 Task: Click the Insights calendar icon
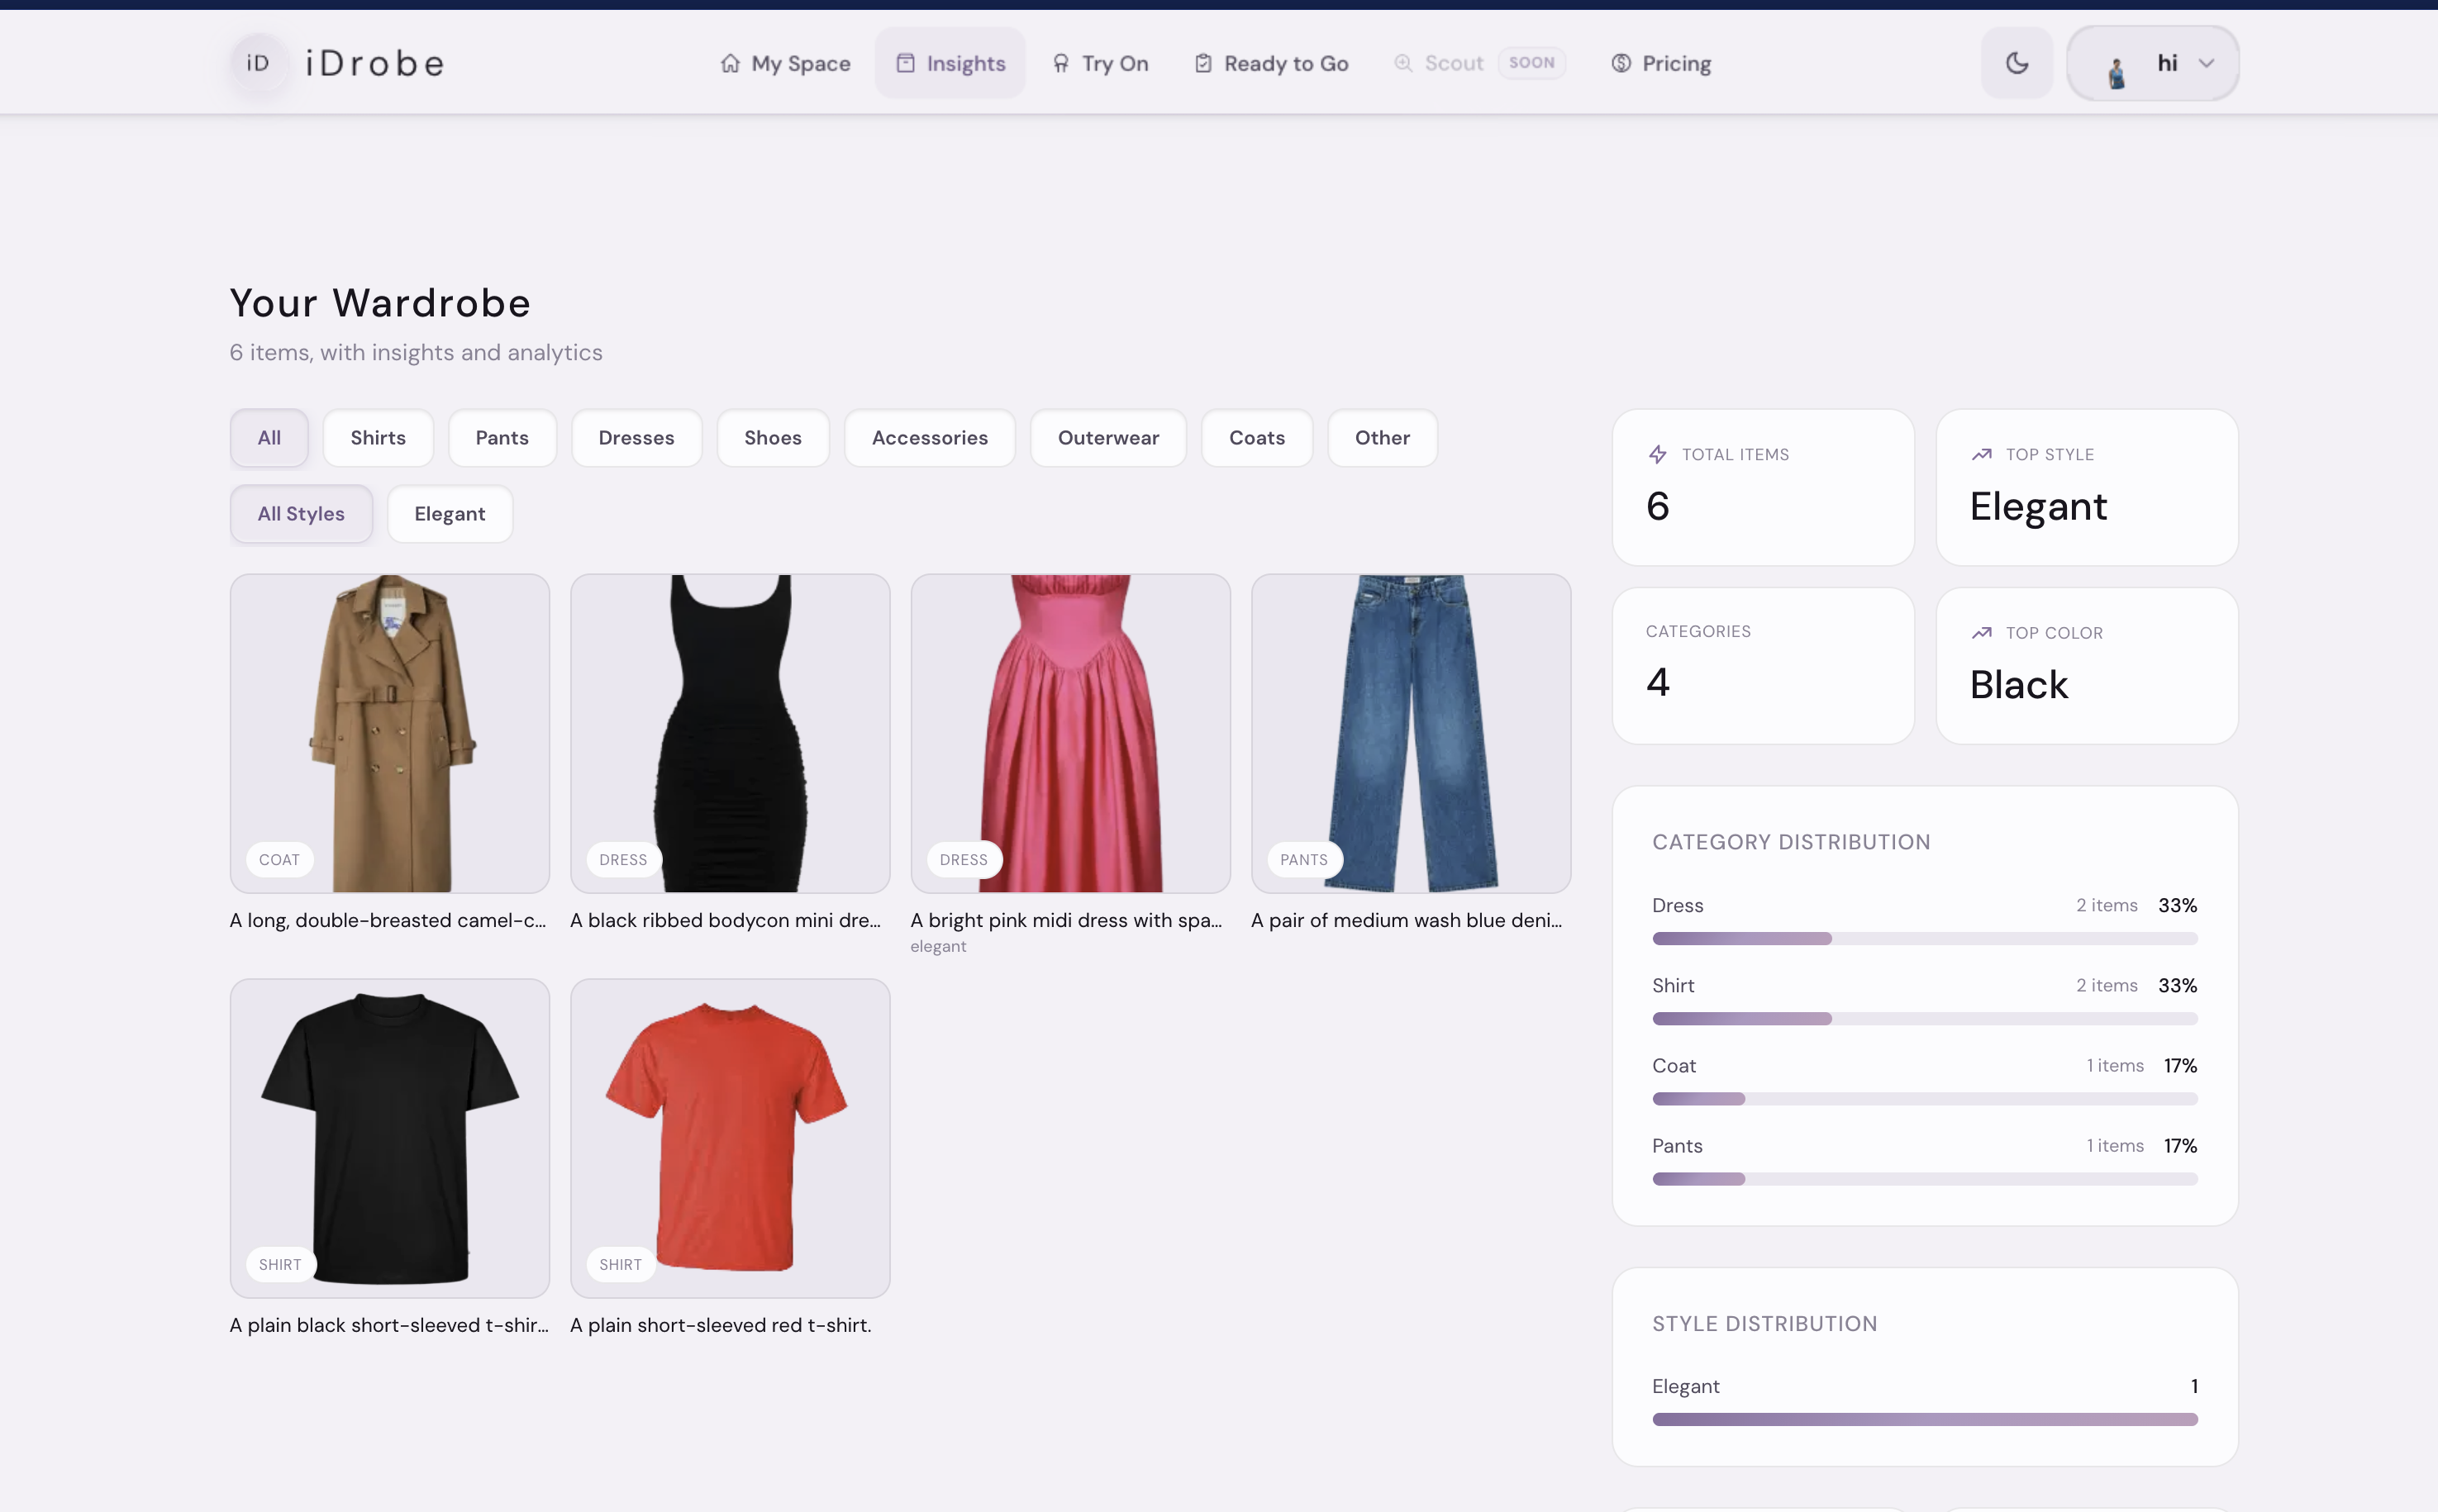905,63
